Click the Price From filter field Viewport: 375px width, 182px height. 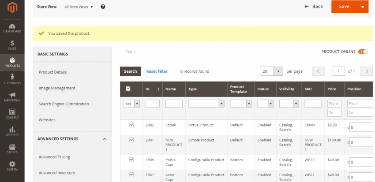point(334,104)
